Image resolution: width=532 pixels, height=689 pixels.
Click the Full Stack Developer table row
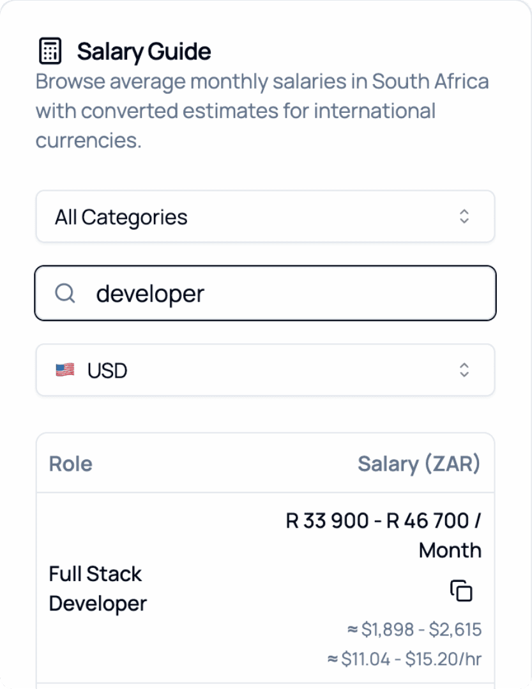[266, 587]
